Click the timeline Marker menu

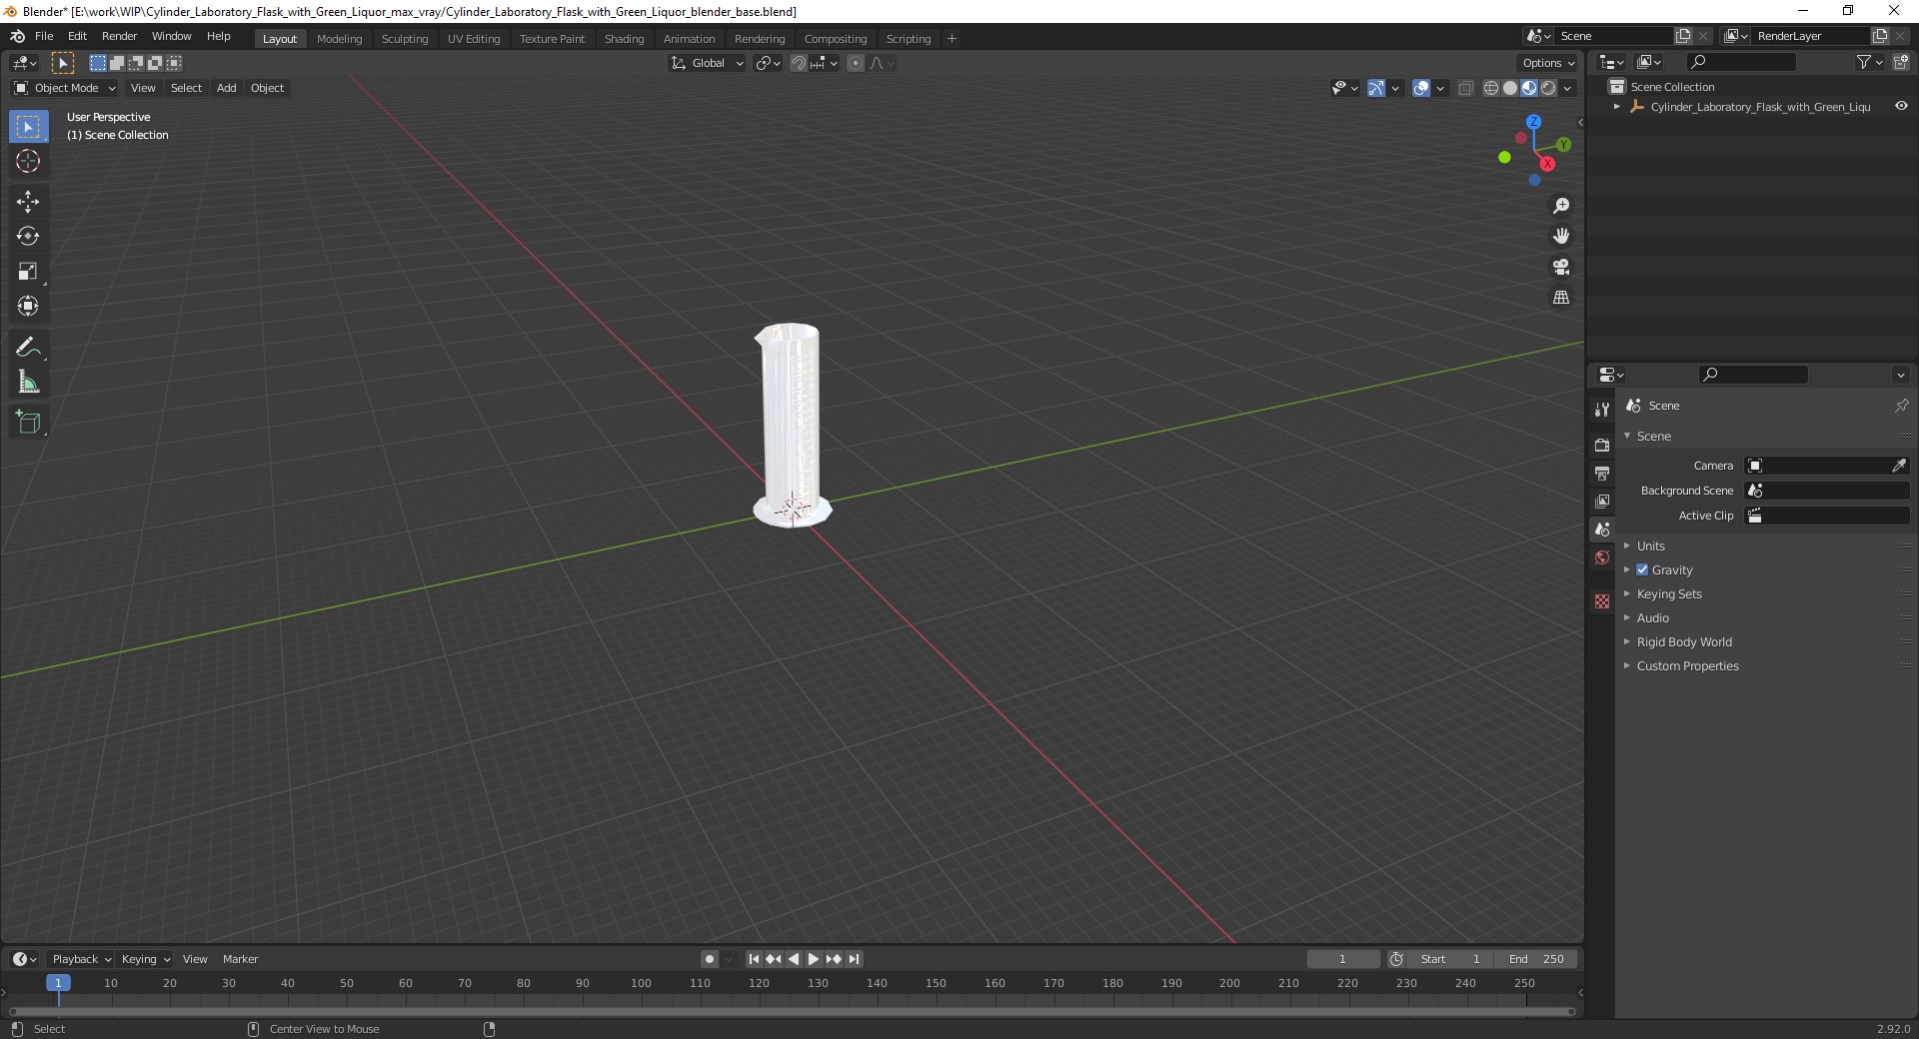click(x=240, y=959)
